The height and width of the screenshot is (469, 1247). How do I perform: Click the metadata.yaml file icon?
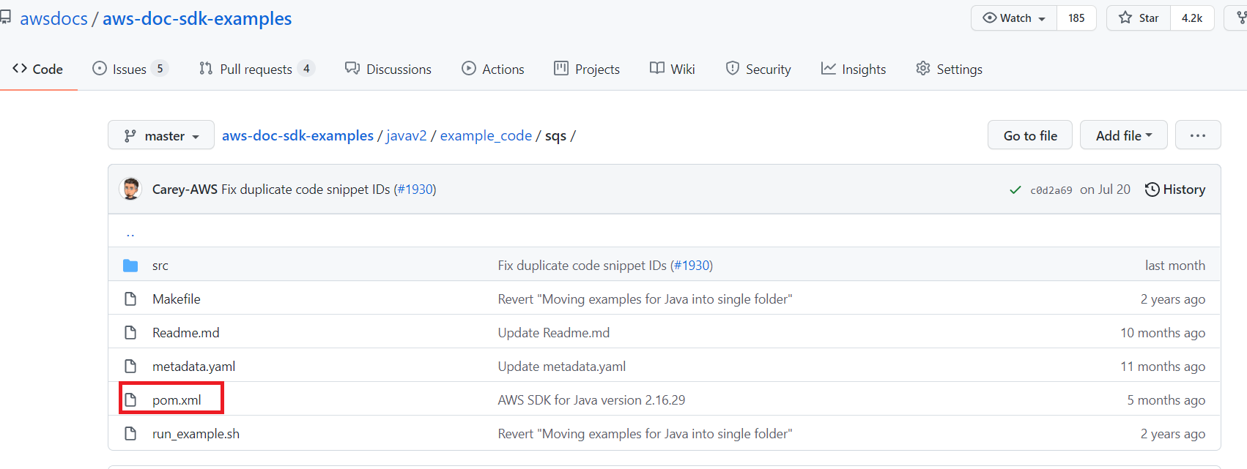pyautogui.click(x=130, y=367)
